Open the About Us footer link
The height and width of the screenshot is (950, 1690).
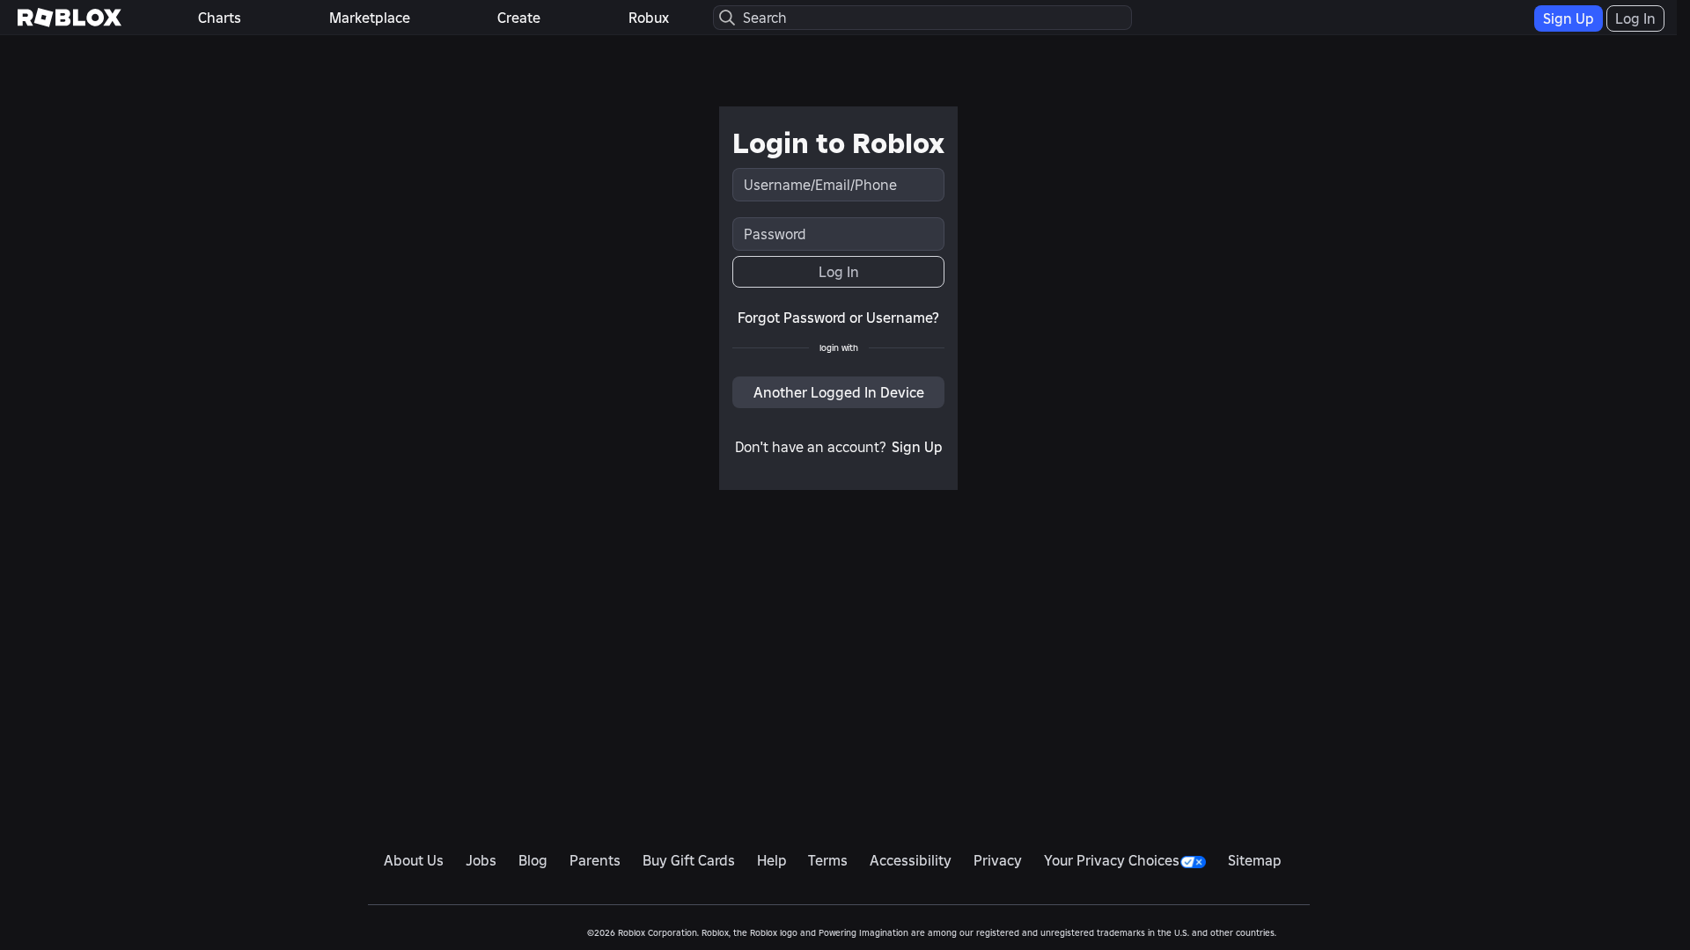413,860
